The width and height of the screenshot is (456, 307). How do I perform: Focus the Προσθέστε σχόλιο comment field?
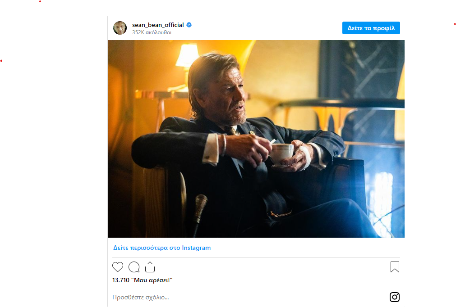pos(248,297)
